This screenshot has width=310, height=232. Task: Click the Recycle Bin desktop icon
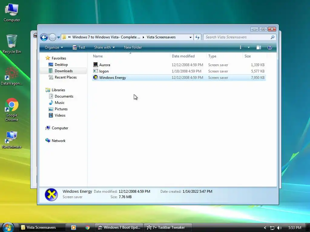click(12, 44)
